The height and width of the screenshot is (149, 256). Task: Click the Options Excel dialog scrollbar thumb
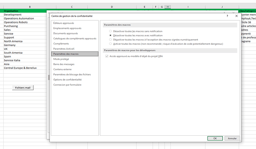point(49,77)
